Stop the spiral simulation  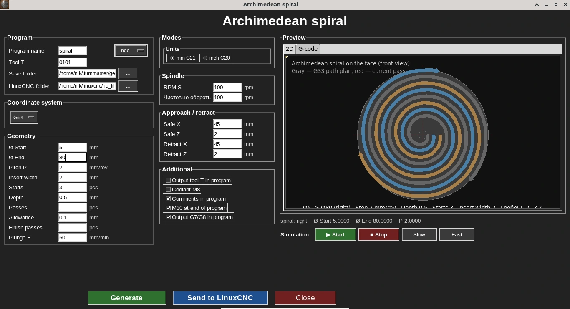tap(379, 234)
